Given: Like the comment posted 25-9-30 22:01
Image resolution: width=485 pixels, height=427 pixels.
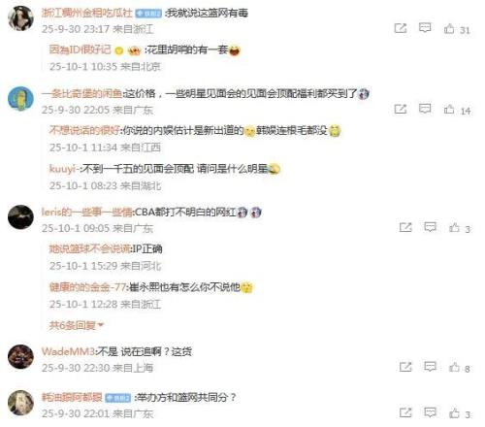Looking at the screenshot, I should (454, 412).
